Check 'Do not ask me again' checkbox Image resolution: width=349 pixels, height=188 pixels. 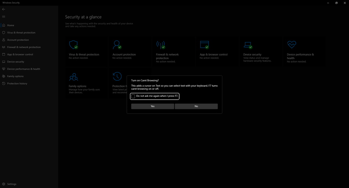tap(133, 96)
